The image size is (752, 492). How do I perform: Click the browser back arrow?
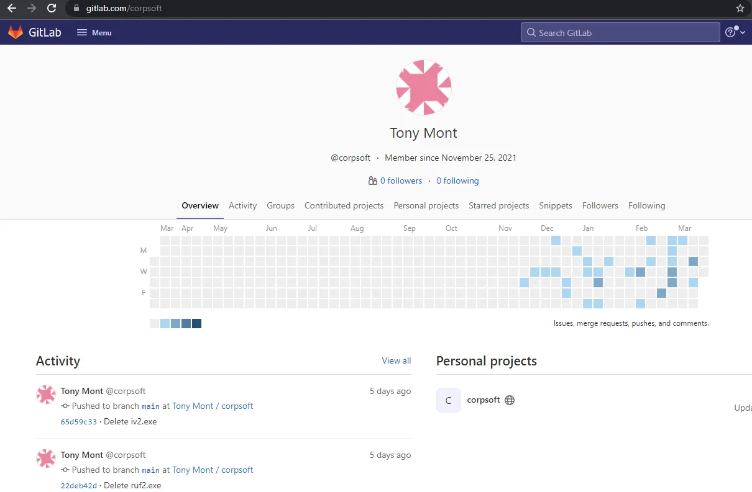[x=11, y=8]
